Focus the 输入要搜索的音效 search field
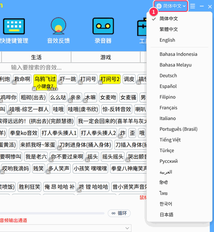The image size is (214, 232). coord(74,68)
